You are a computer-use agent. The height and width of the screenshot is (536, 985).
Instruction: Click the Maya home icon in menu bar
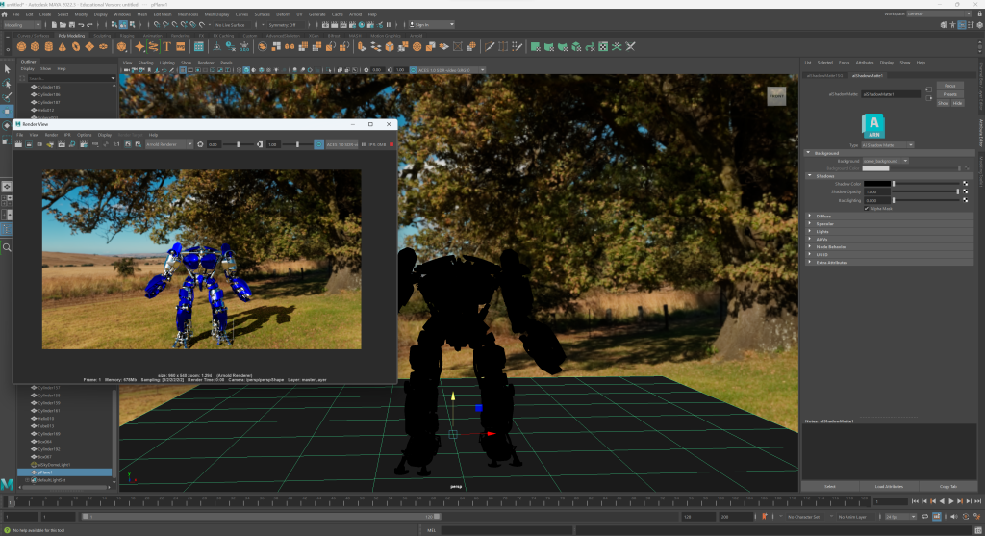5,13
